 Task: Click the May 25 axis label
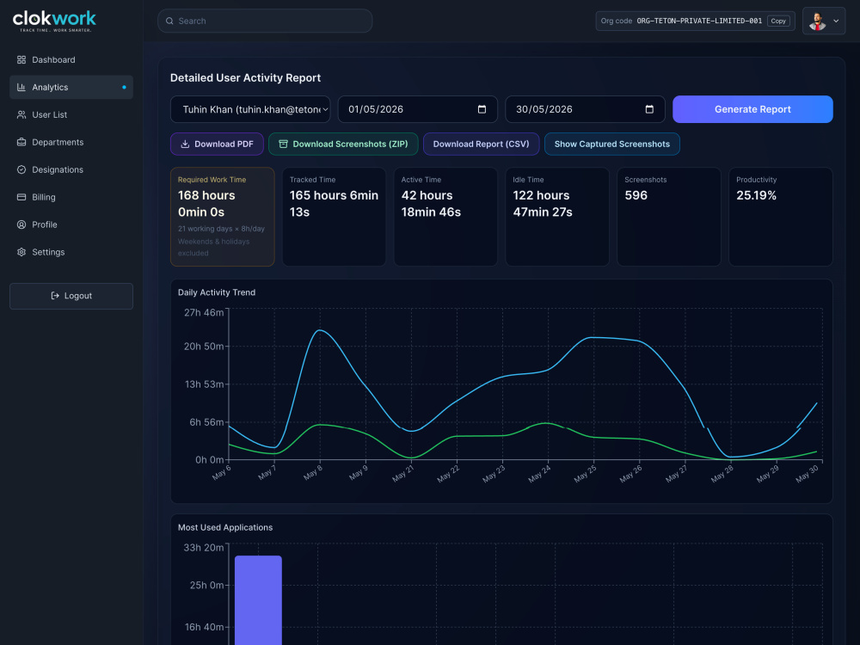(x=585, y=473)
